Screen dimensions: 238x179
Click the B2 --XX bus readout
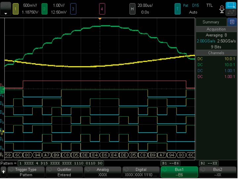click(x=209, y=163)
